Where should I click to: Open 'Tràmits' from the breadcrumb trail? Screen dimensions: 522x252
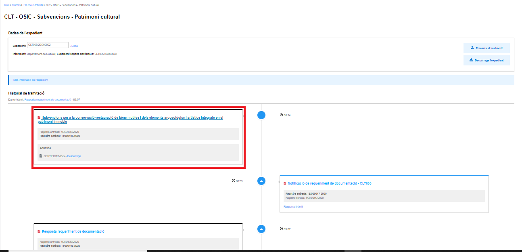(16, 5)
